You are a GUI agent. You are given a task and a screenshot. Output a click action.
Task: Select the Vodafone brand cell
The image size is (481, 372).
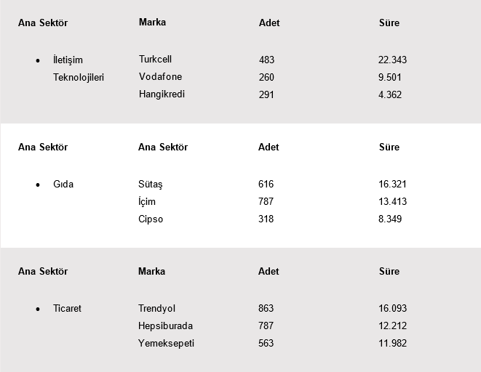[160, 77]
